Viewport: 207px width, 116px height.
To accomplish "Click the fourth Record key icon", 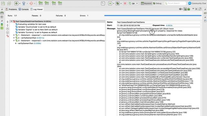I will [x=60, y=3].
